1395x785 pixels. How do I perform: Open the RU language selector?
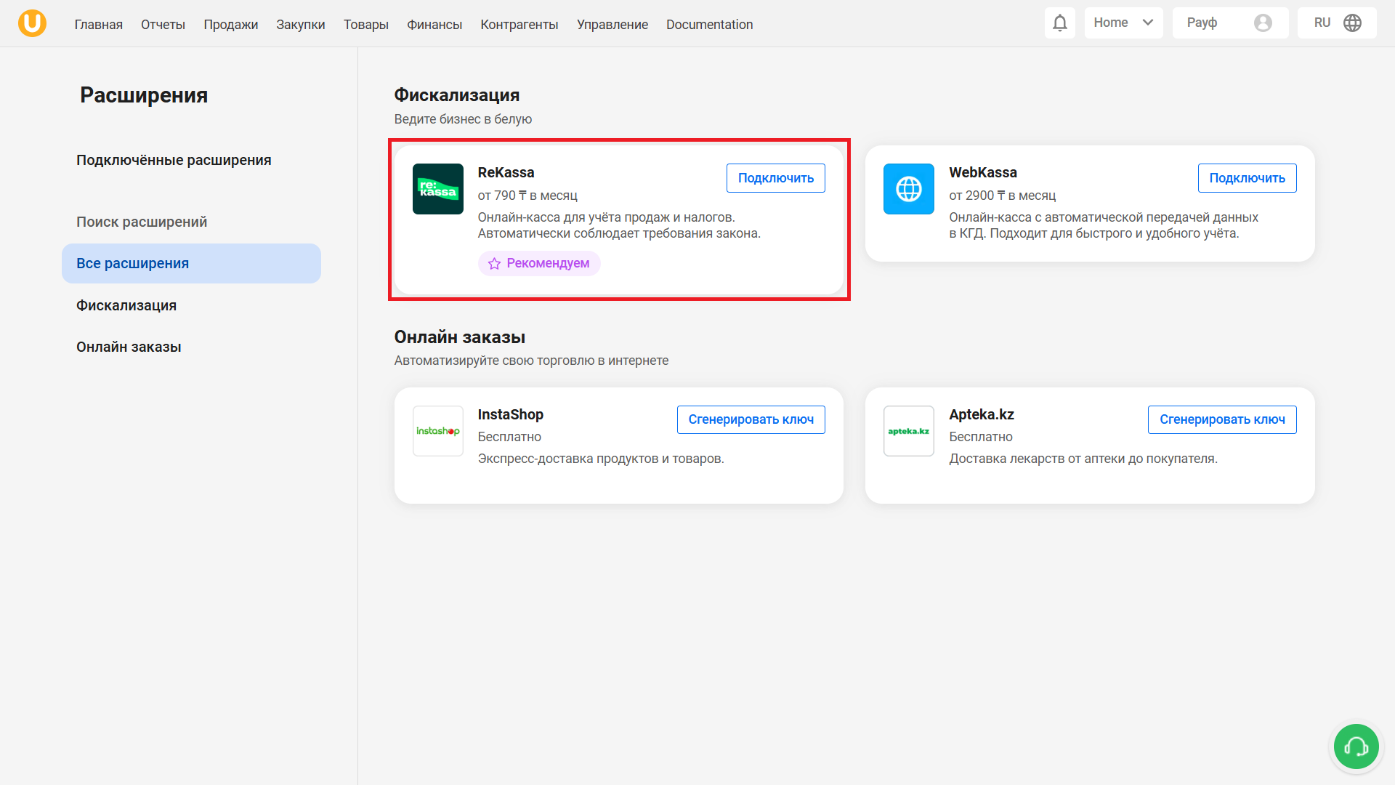click(x=1322, y=23)
